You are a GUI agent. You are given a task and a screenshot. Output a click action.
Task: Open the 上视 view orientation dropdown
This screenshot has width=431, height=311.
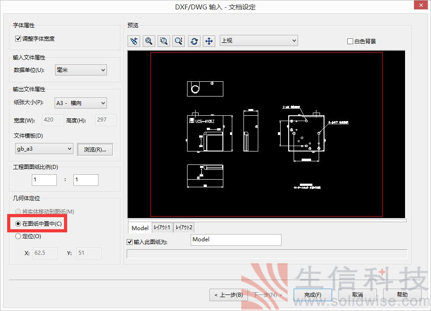point(259,41)
